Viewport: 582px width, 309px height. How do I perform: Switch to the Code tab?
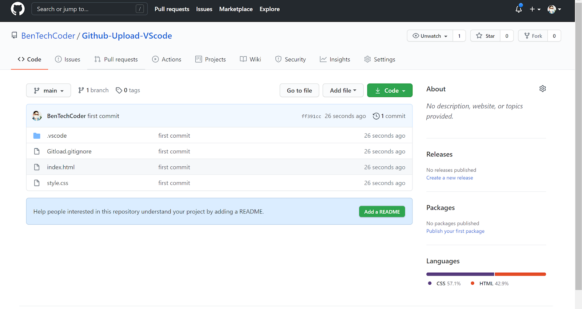29,59
